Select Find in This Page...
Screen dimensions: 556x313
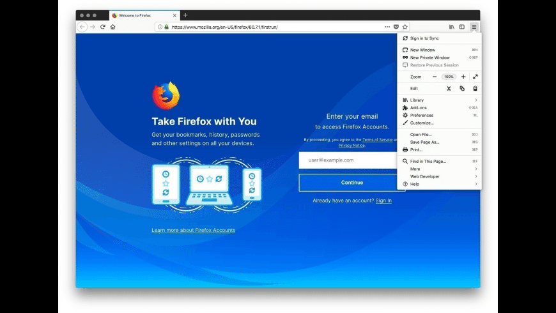[439, 161]
